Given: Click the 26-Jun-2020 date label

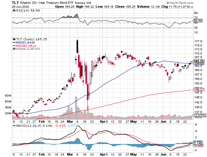Looking at the screenshot, I should (20, 7).
